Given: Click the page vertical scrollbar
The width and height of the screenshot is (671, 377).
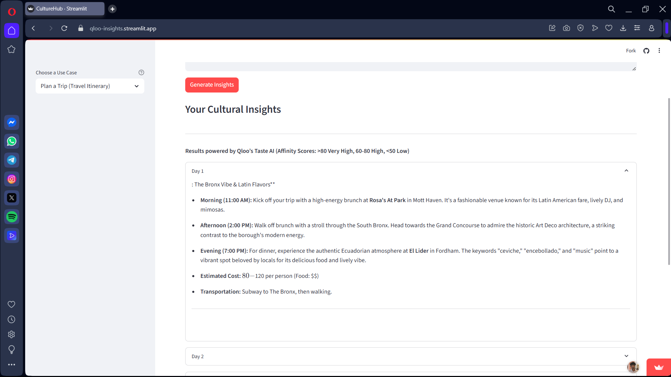Looking at the screenshot, I should 669,182.
